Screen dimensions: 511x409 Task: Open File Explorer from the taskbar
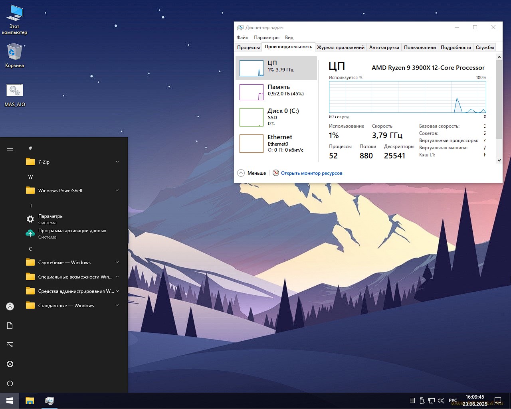point(30,401)
